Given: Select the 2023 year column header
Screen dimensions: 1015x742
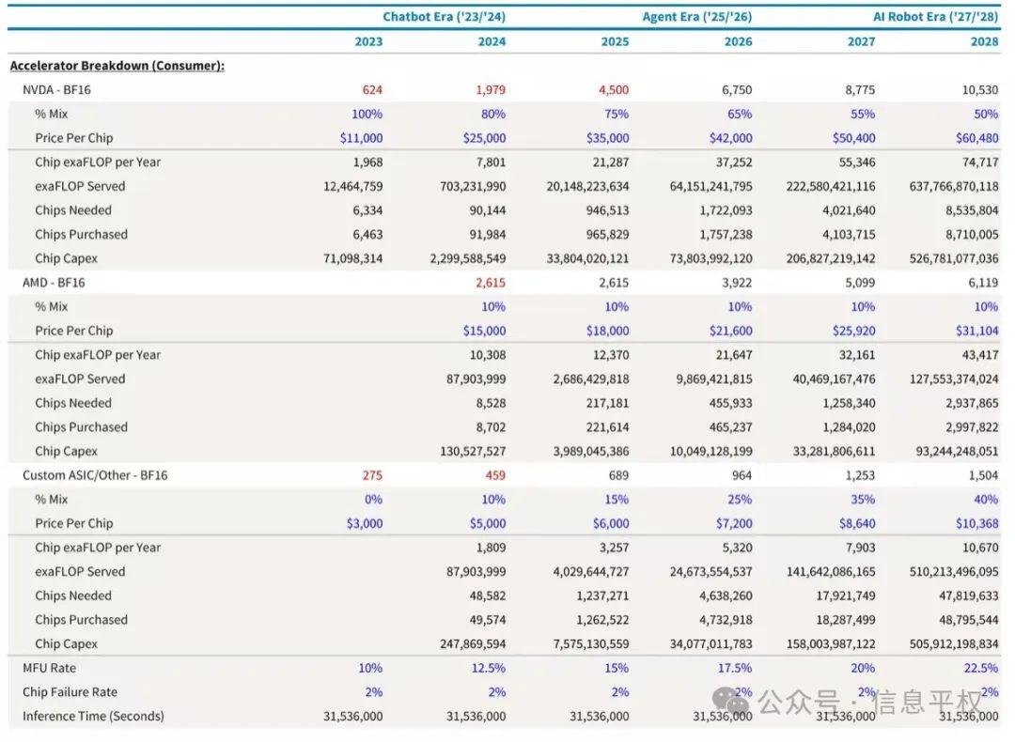Looking at the screenshot, I should coord(369,41).
